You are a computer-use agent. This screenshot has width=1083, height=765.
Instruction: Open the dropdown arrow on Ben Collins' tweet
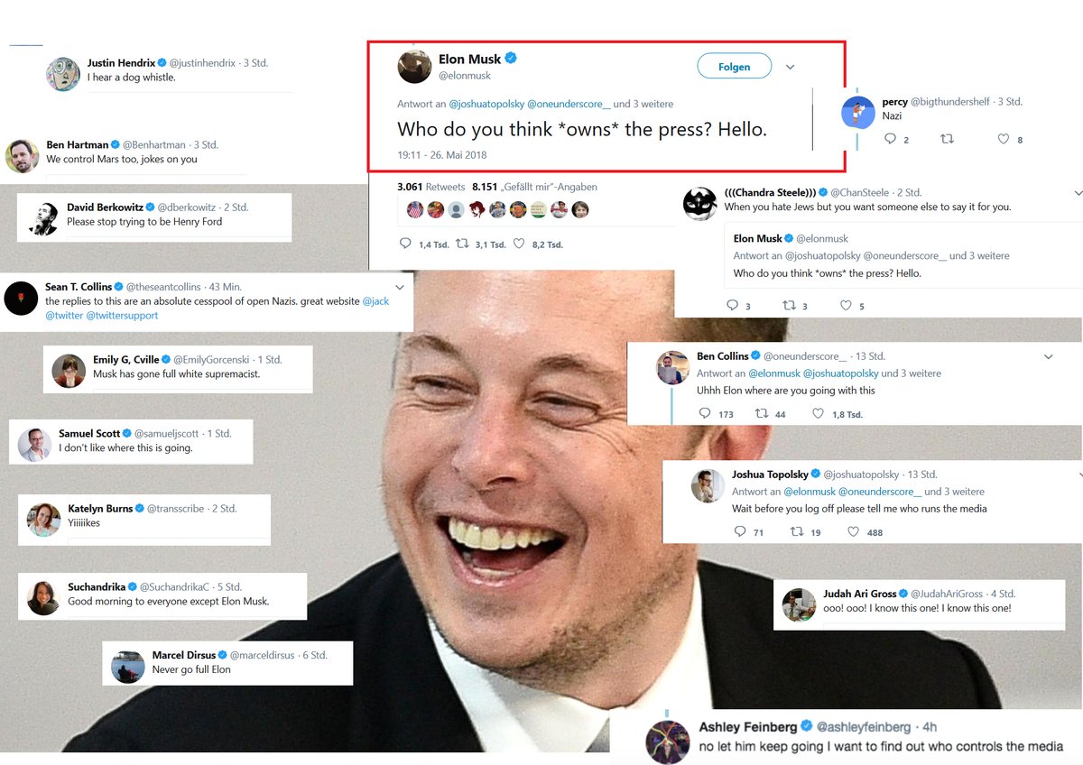(x=1048, y=357)
